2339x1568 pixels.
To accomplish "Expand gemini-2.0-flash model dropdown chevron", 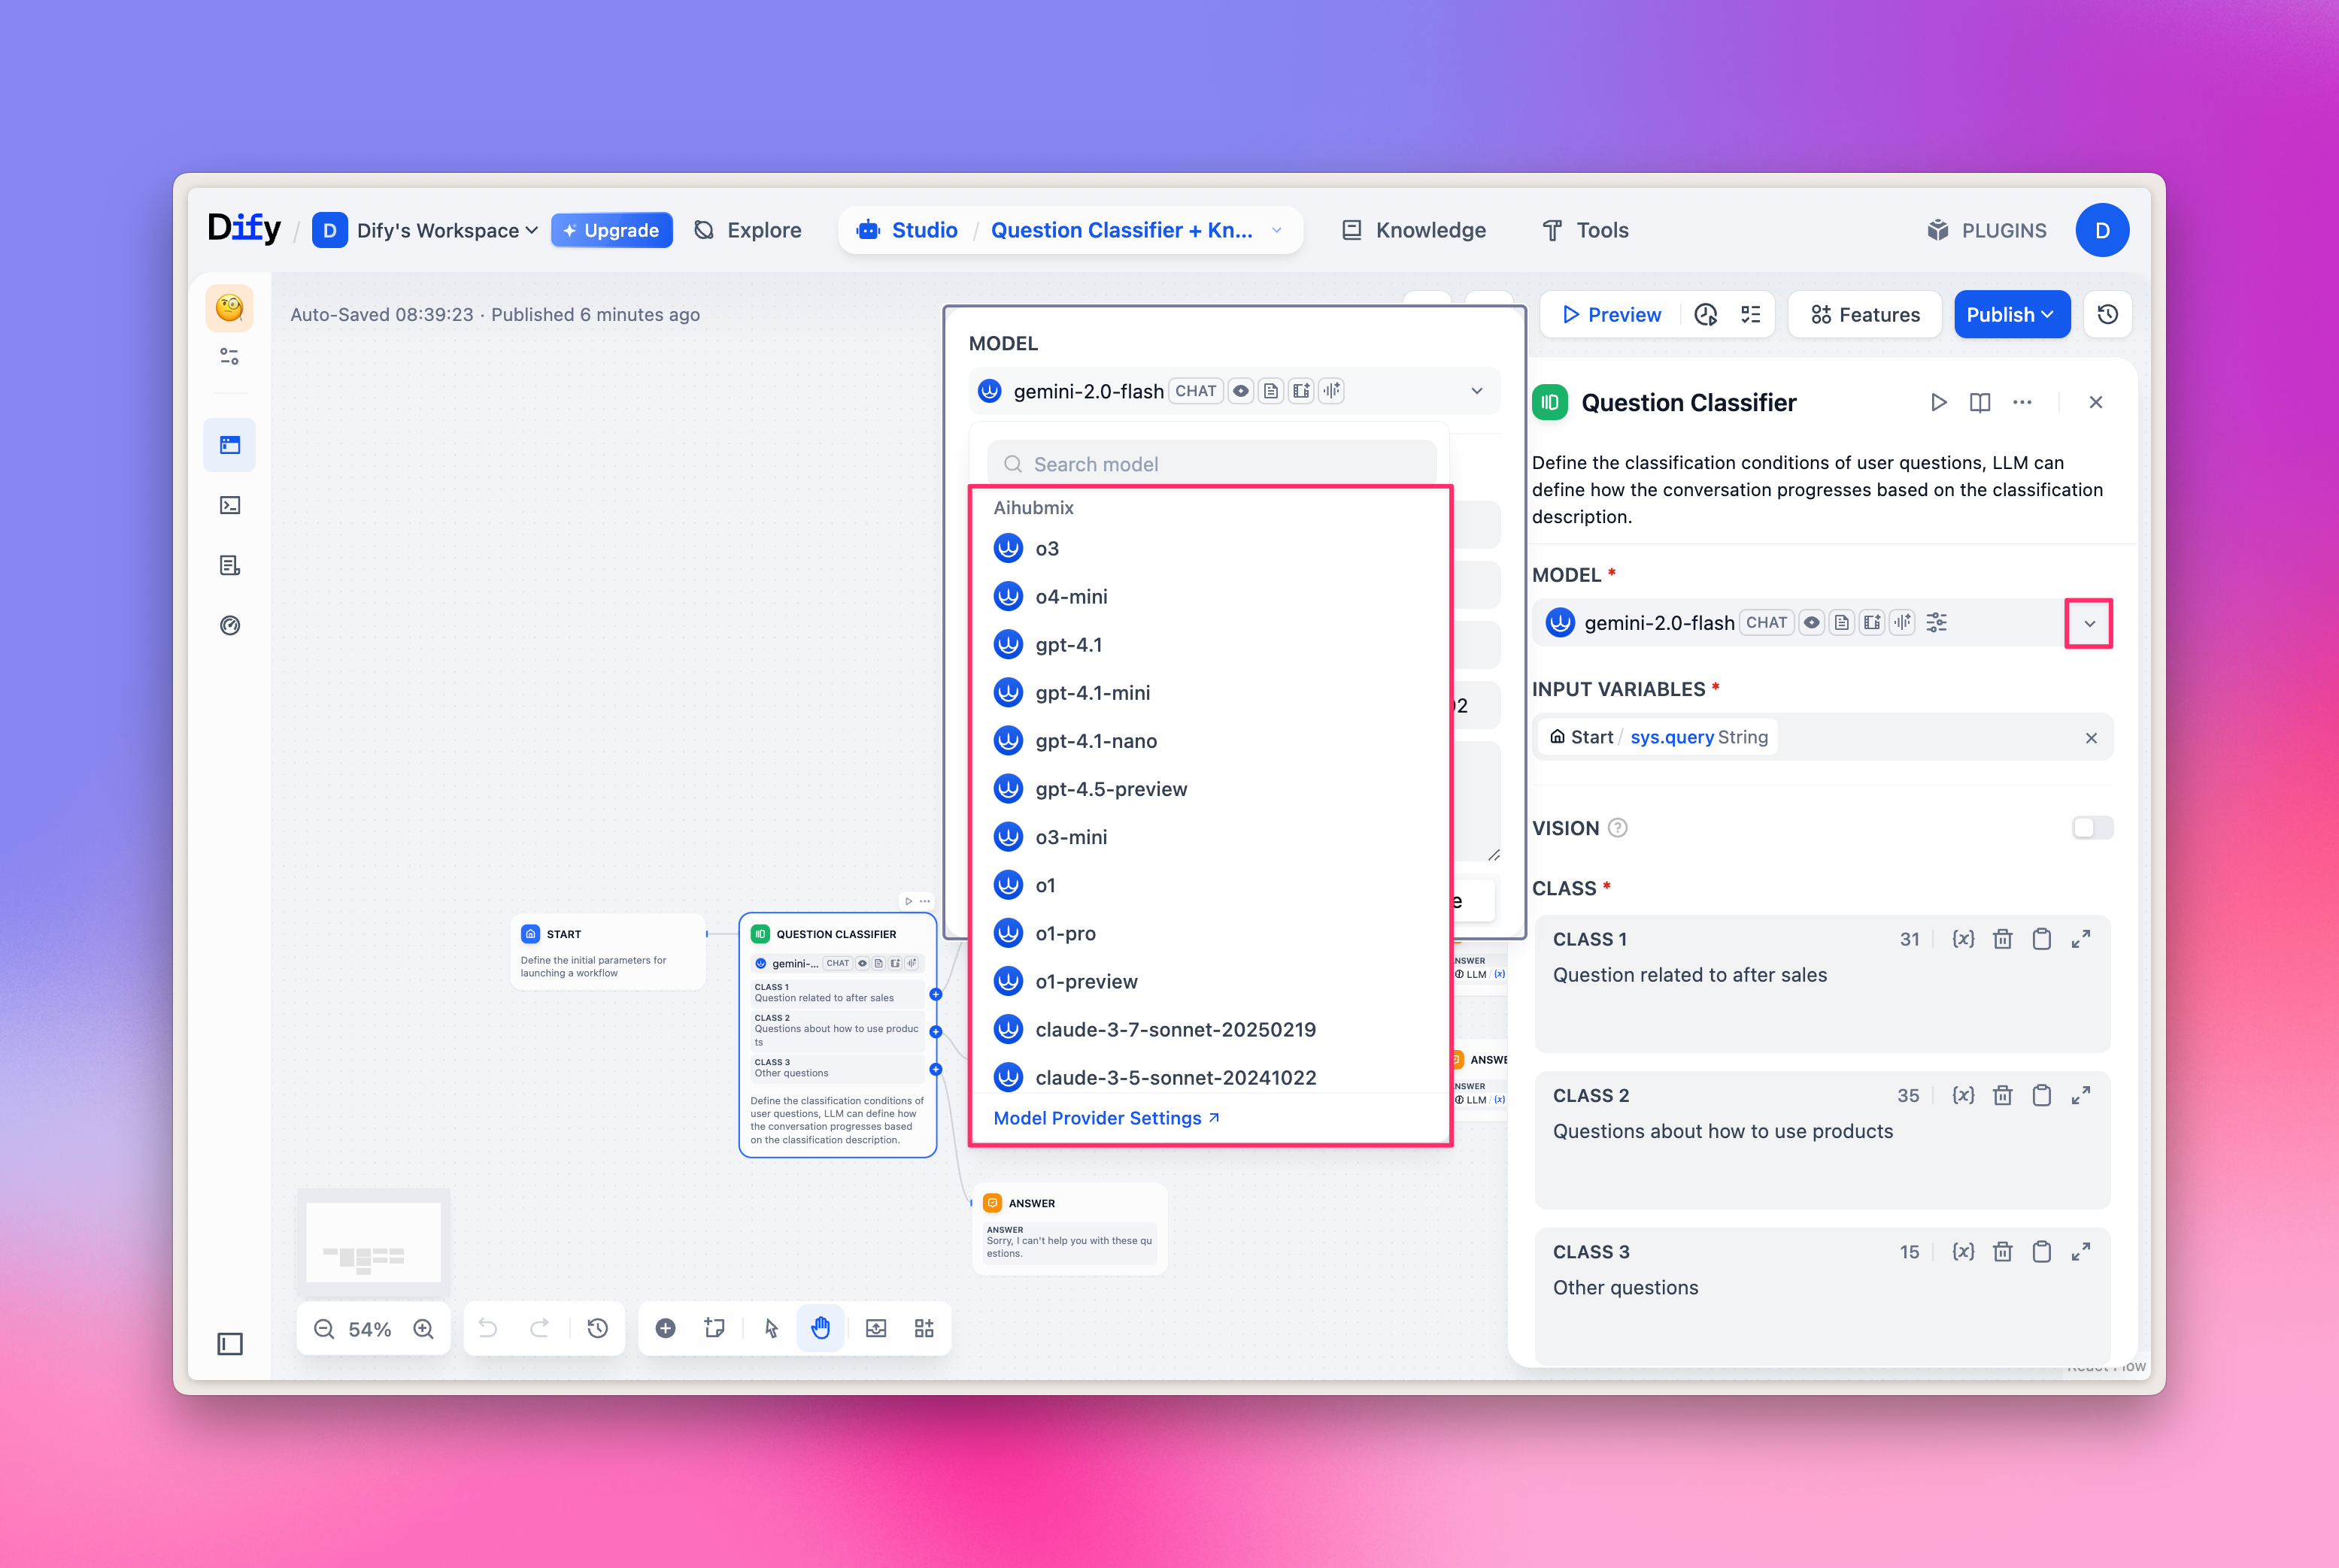I will [x=2089, y=623].
